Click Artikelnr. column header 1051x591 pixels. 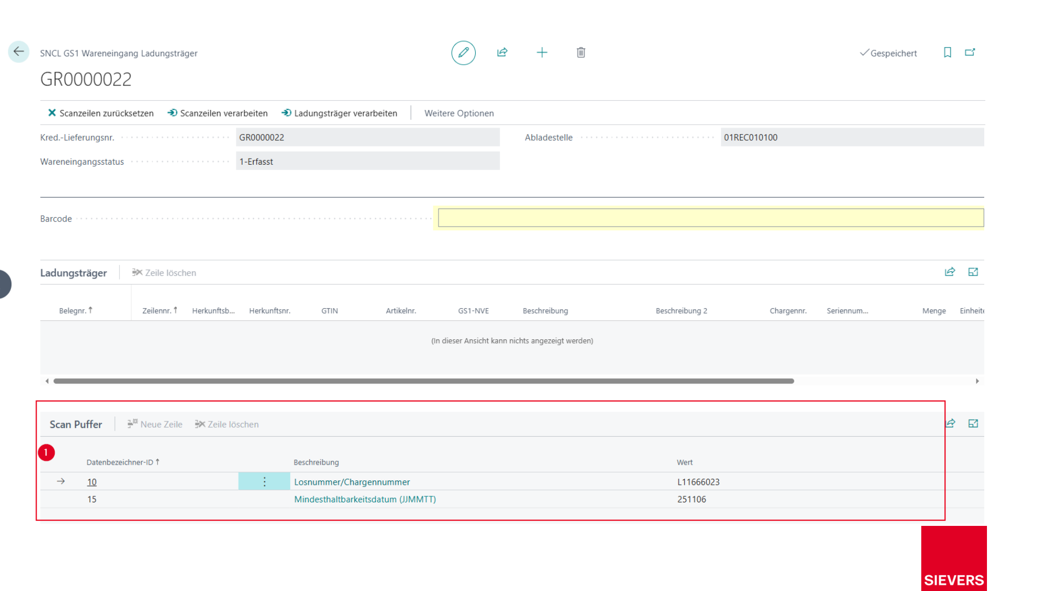(x=401, y=311)
